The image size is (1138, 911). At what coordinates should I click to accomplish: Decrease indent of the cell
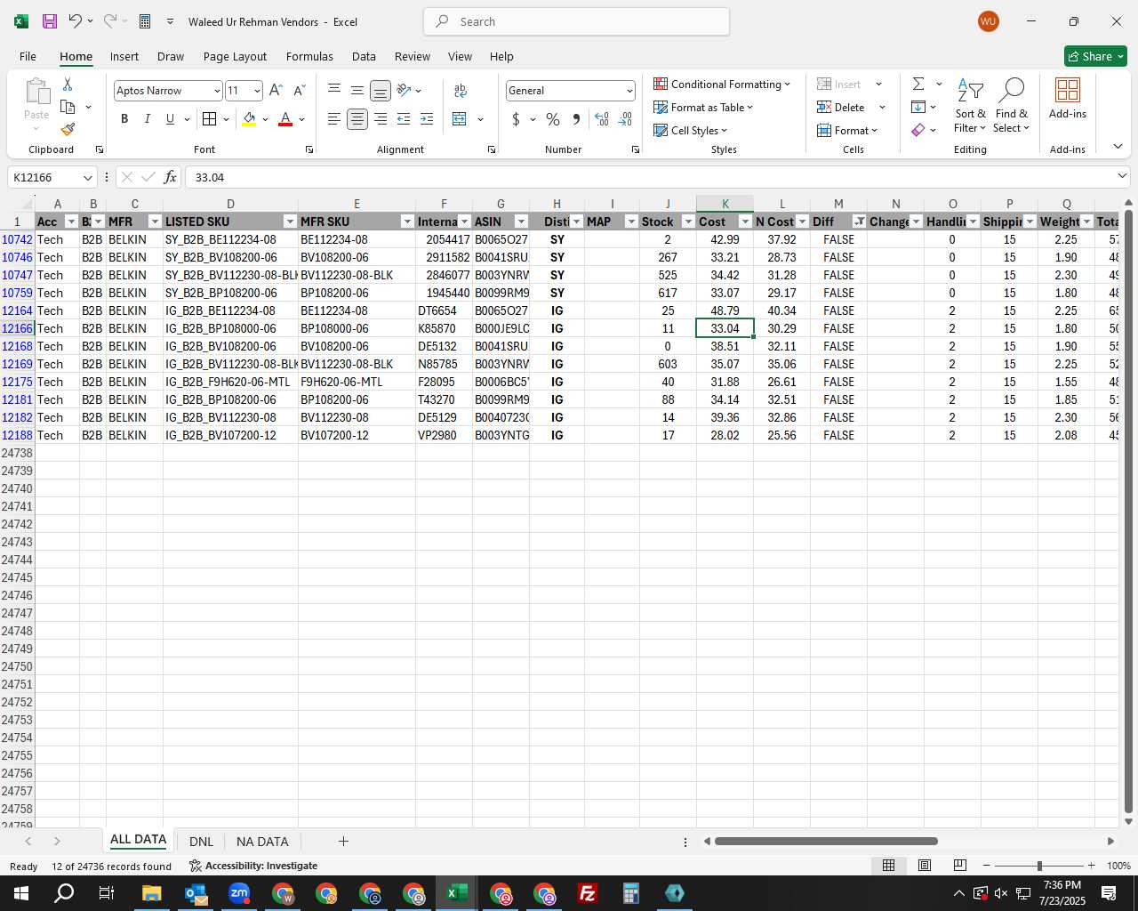coord(404,119)
